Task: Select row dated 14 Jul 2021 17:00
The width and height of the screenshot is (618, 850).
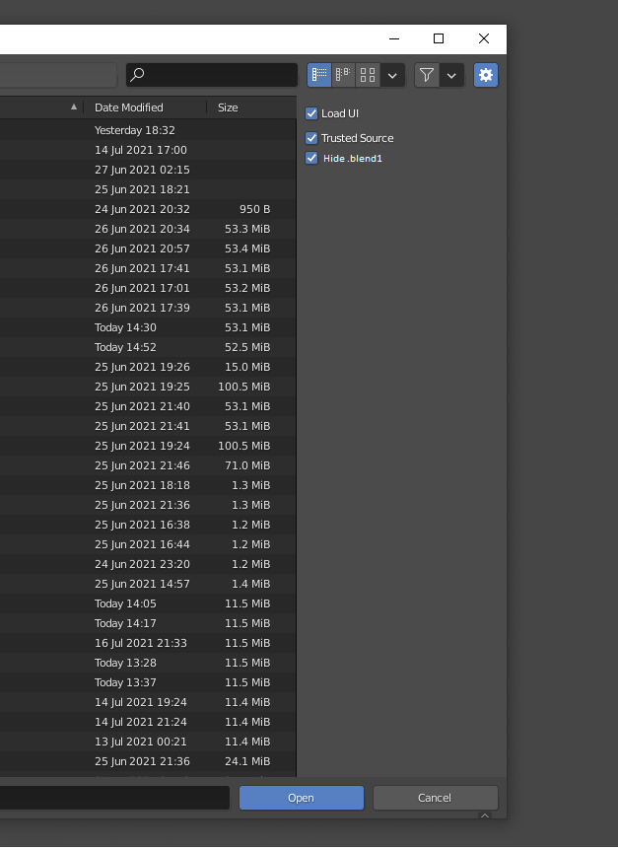Action: [148, 150]
